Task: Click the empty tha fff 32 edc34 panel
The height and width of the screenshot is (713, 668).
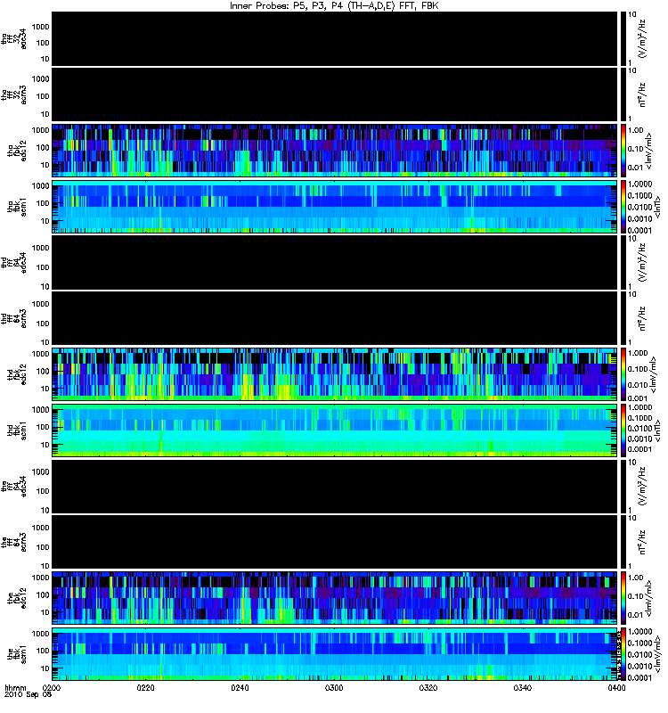Action: point(334,39)
